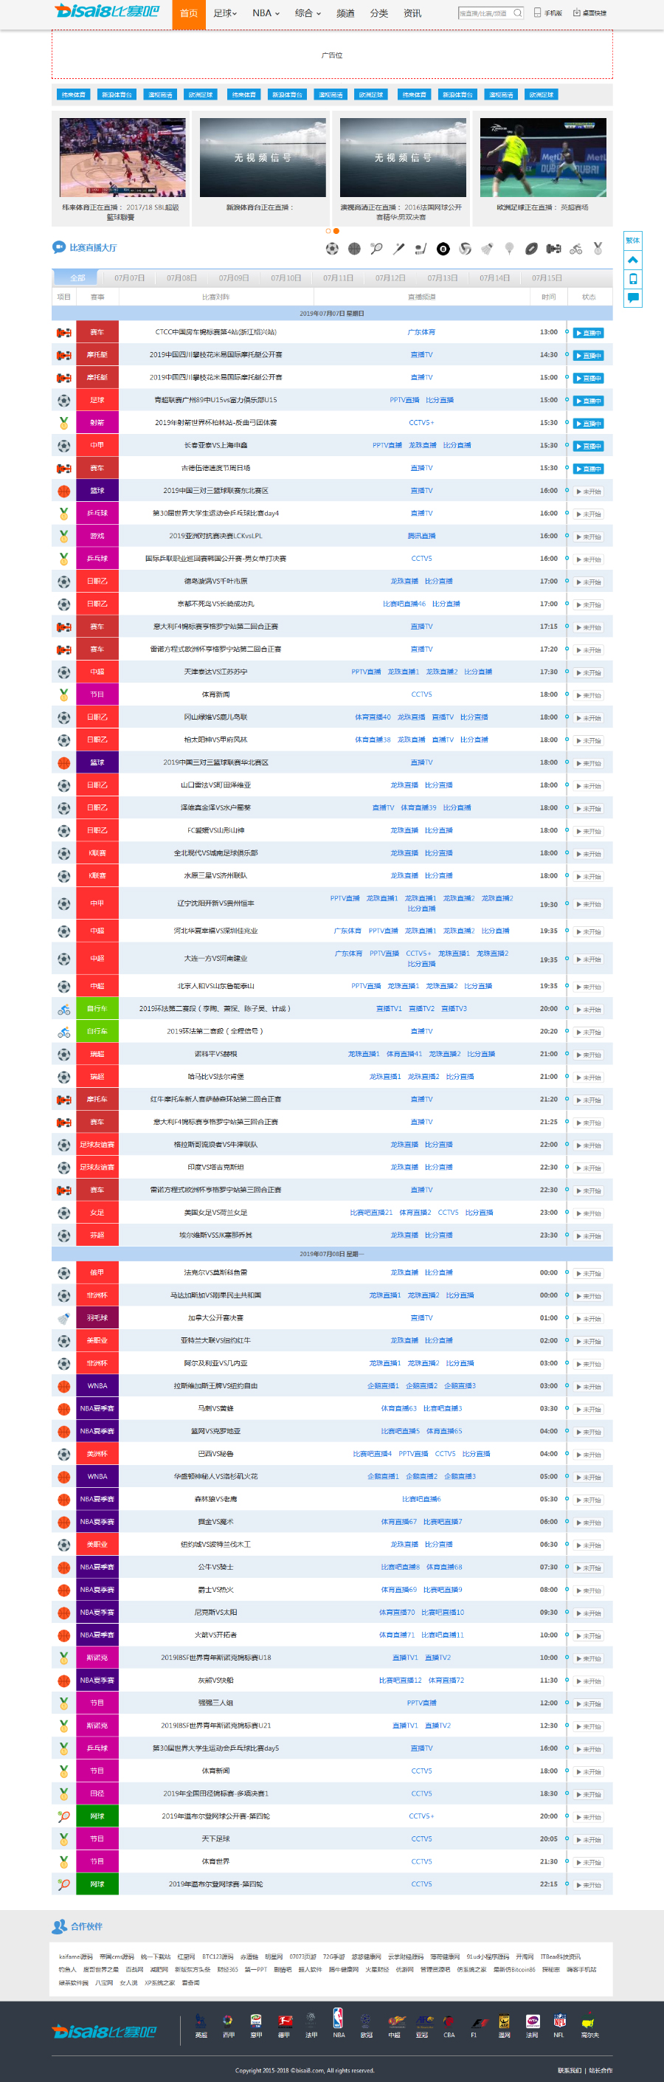
Task: Select the cycling filter icon
Action: point(576,248)
